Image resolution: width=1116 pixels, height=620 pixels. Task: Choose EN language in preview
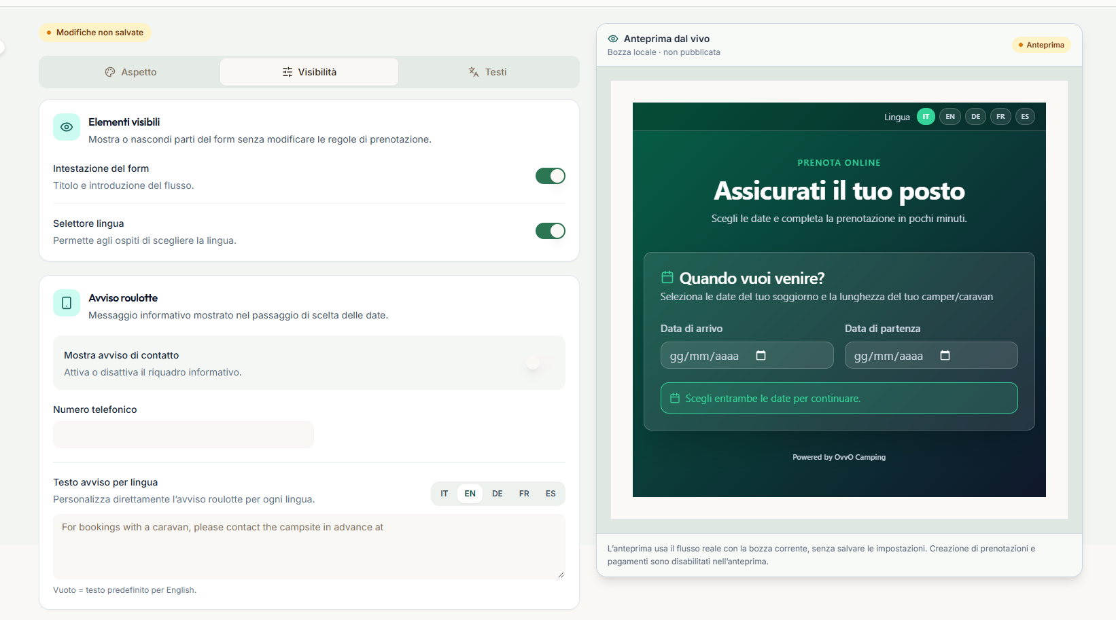[x=950, y=117]
